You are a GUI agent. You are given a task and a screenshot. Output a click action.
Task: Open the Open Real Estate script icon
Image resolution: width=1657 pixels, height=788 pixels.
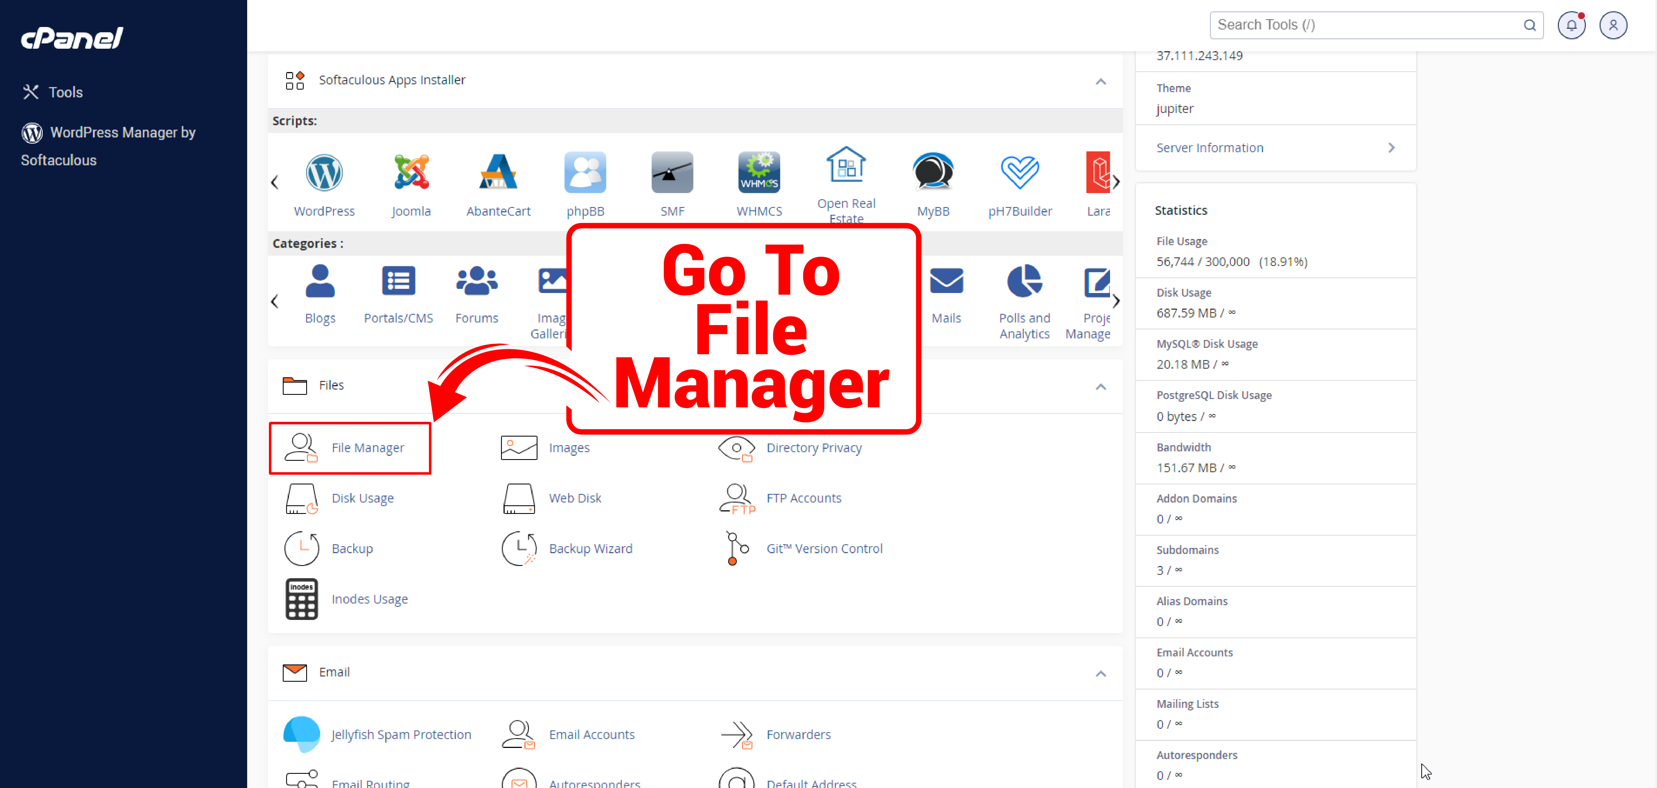click(846, 165)
